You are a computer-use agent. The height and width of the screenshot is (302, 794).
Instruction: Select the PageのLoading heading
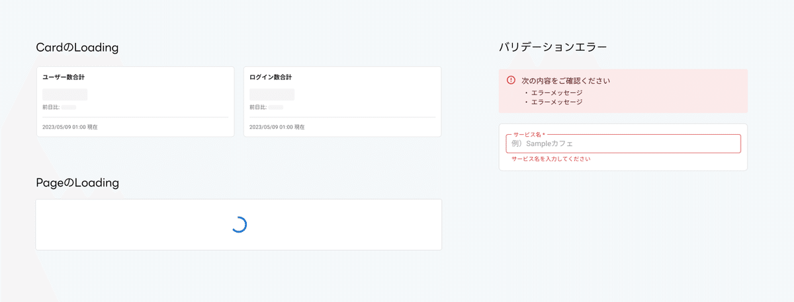(x=77, y=182)
